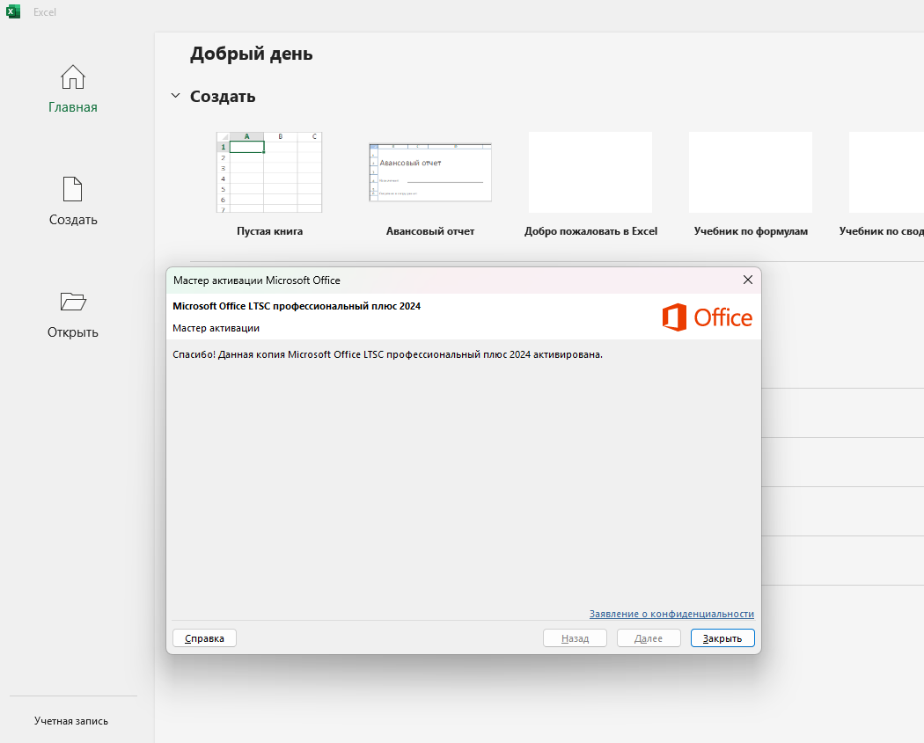Click the Открыть label in sidebar
Viewport: 924px width, 743px height.
point(73,332)
